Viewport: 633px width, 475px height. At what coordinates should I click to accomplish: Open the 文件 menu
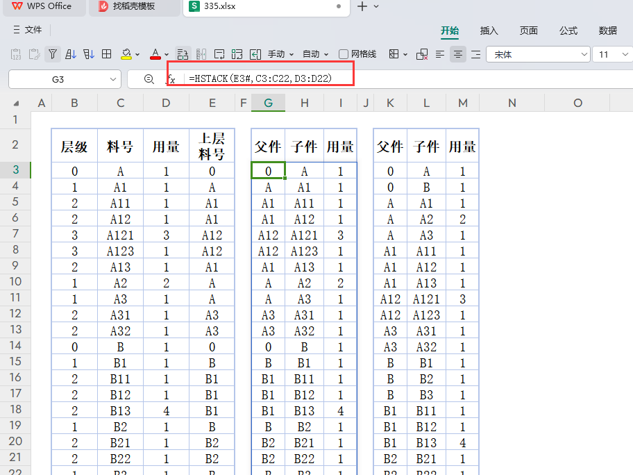tap(28, 29)
